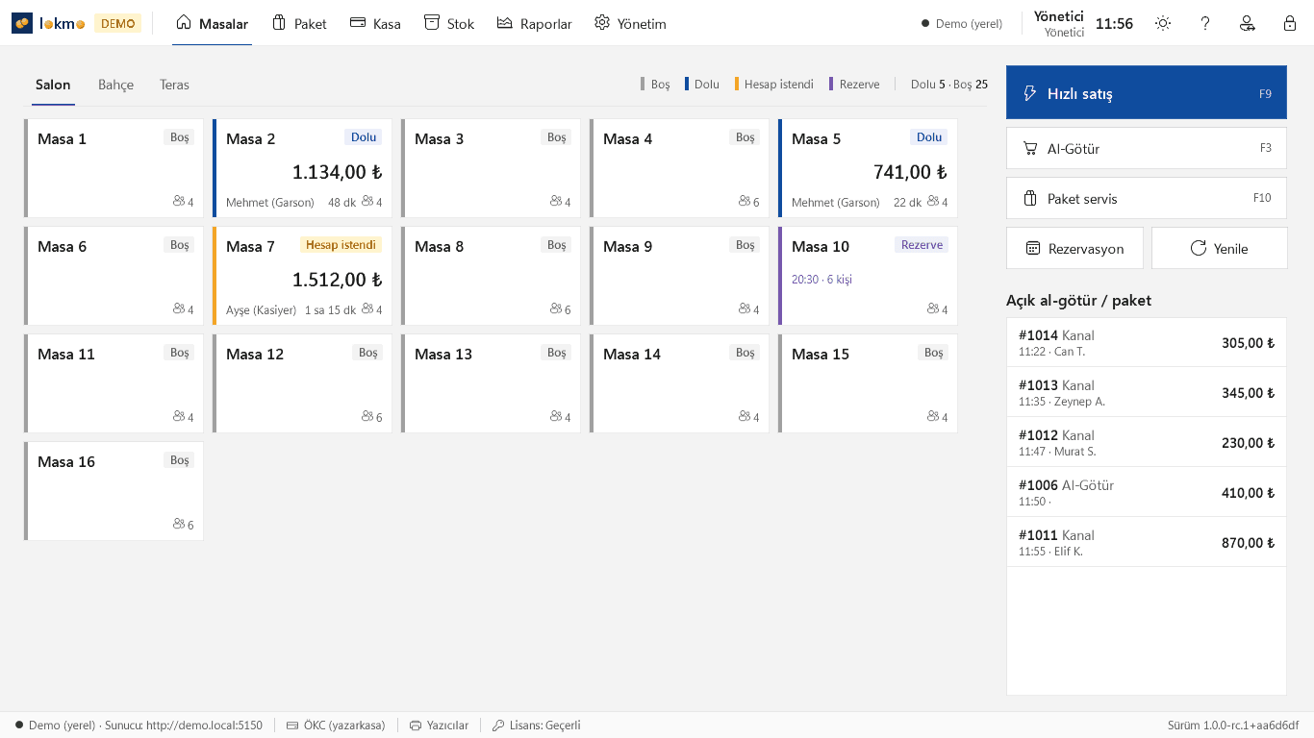Open order #1012 from Murat S.
Screen dimensions: 1314x738
(1147, 442)
